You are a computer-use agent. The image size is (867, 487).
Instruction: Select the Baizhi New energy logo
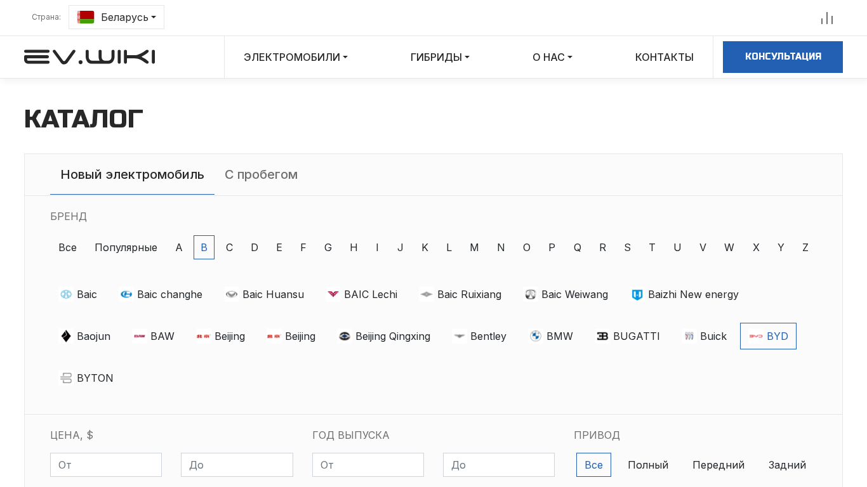click(637, 294)
